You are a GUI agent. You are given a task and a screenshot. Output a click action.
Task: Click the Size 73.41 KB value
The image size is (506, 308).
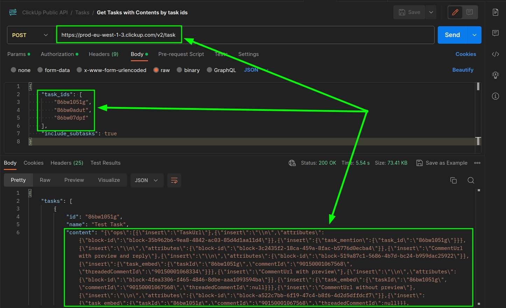pyautogui.click(x=398, y=163)
